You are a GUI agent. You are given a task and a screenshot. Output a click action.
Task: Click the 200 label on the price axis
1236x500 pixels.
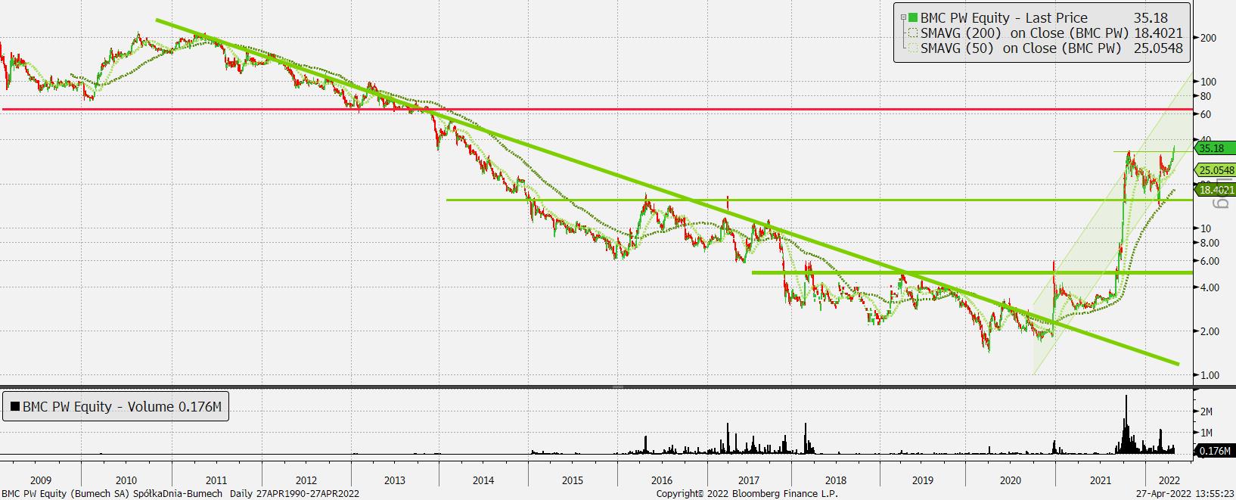coord(1208,38)
